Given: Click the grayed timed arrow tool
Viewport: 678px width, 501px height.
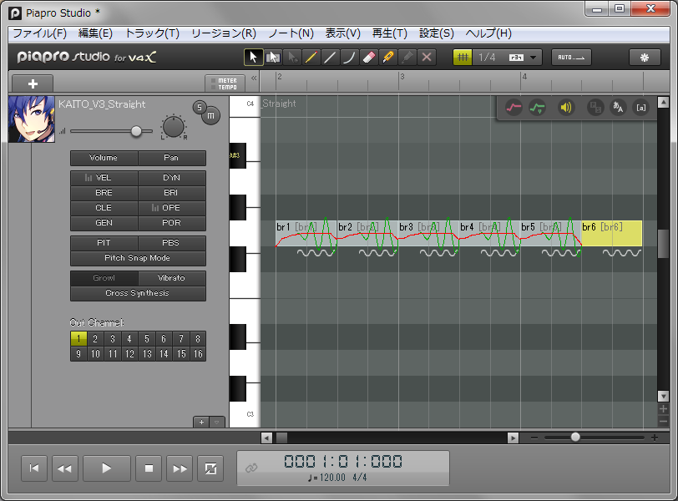Looking at the screenshot, I should (292, 57).
